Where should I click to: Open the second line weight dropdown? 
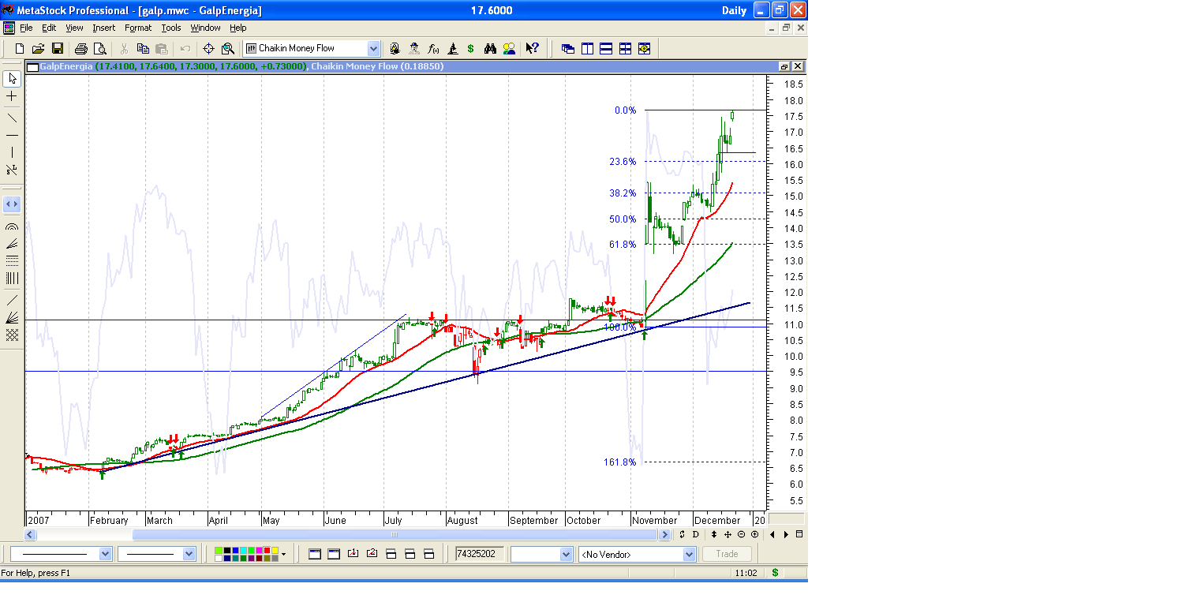click(189, 554)
